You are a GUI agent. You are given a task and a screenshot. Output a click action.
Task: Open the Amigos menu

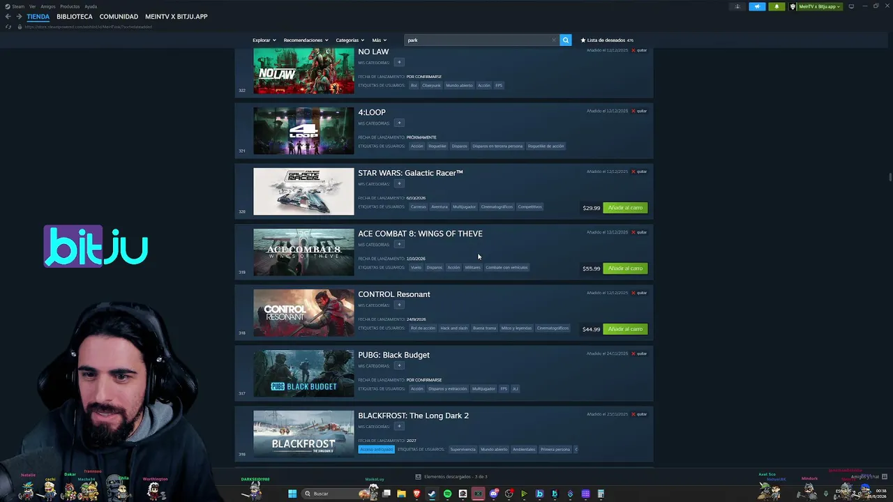(x=48, y=6)
